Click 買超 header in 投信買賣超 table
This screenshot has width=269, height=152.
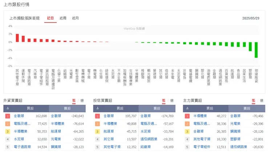click(120, 108)
